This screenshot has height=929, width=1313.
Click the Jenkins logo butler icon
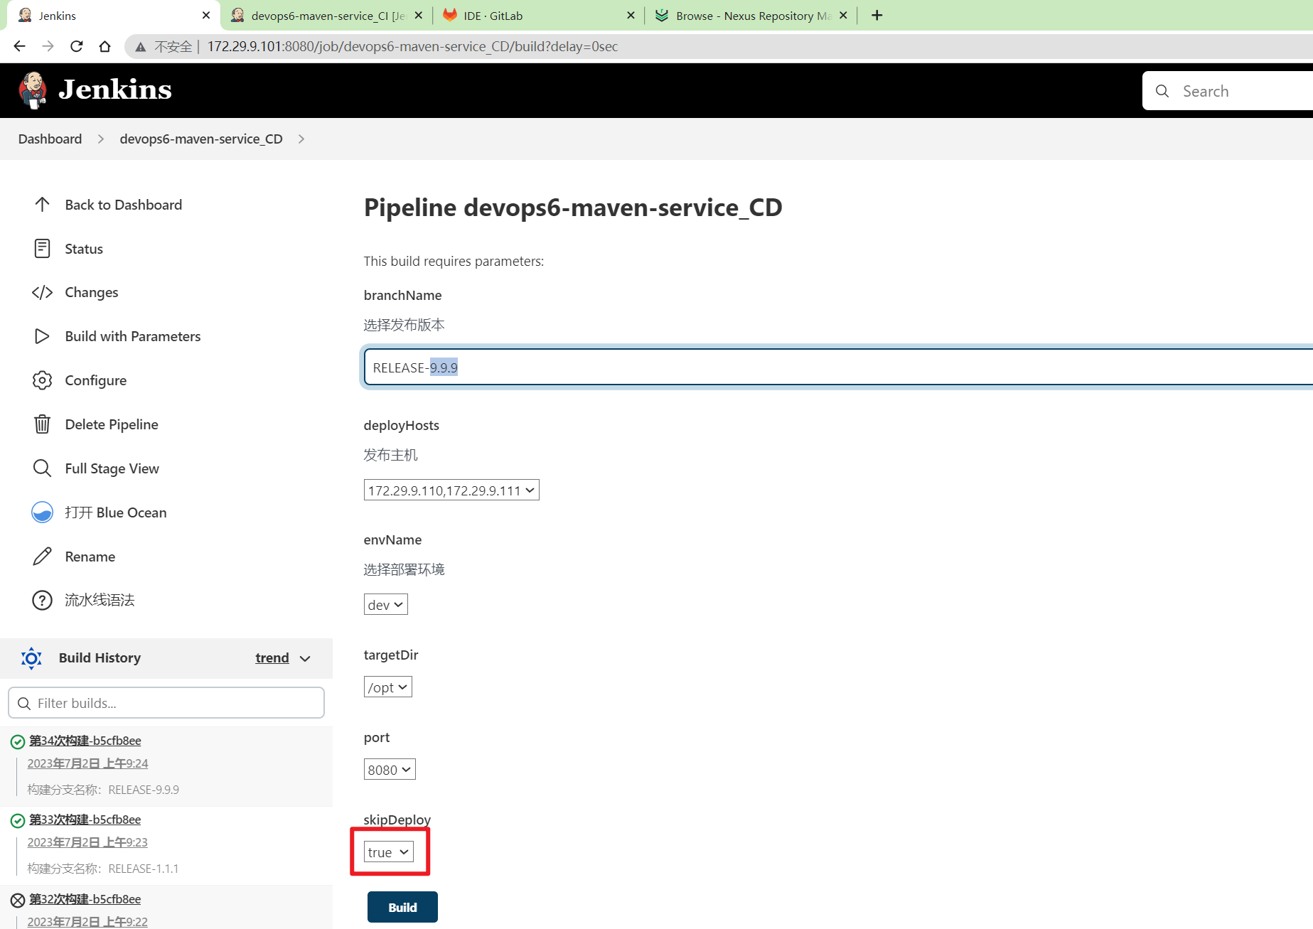click(33, 90)
